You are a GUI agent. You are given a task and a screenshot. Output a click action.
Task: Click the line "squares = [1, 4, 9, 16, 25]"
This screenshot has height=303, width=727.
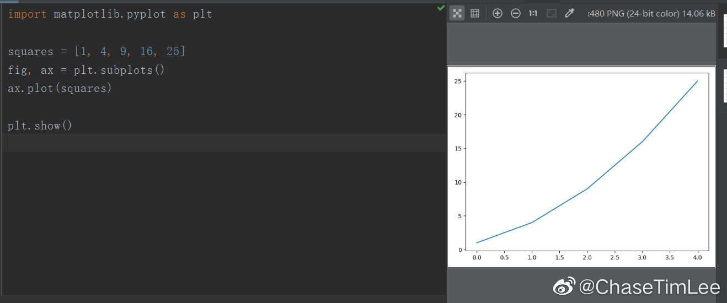pos(97,51)
